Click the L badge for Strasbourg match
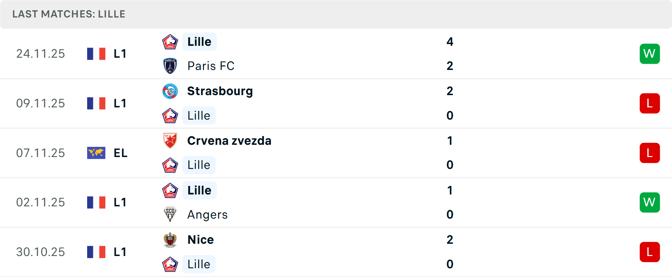This screenshot has height=277, width=672. (x=650, y=104)
